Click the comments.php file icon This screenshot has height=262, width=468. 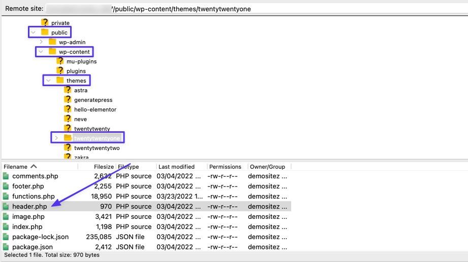point(6,176)
